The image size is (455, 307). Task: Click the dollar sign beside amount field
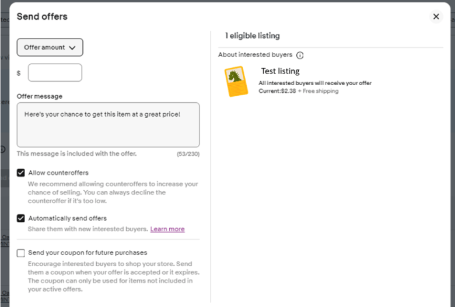pos(19,74)
